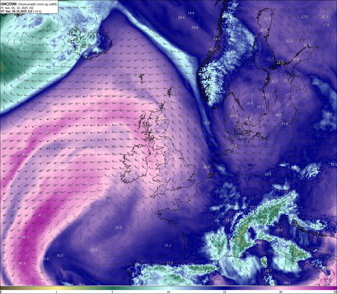Image resolution: width=337 pixels, height=294 pixels.
Task: Click the 1 tick label on the color scale
Action: point(56,292)
